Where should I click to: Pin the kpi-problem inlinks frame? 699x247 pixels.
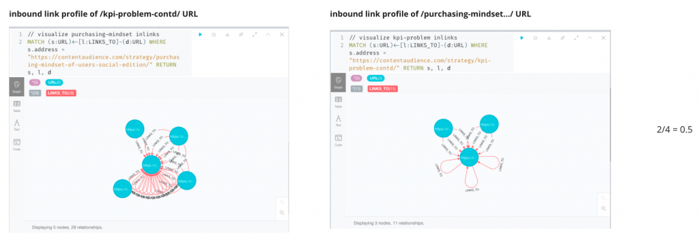coord(562,38)
